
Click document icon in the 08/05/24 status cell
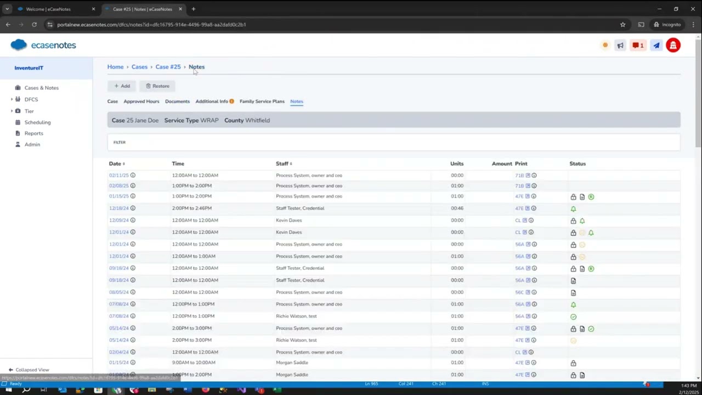point(573,293)
